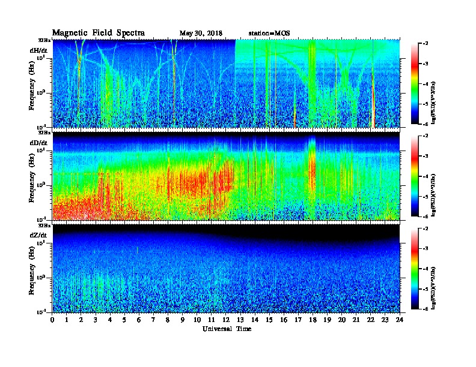Click the '-5' value on dZ/dt color bar

click(426, 289)
